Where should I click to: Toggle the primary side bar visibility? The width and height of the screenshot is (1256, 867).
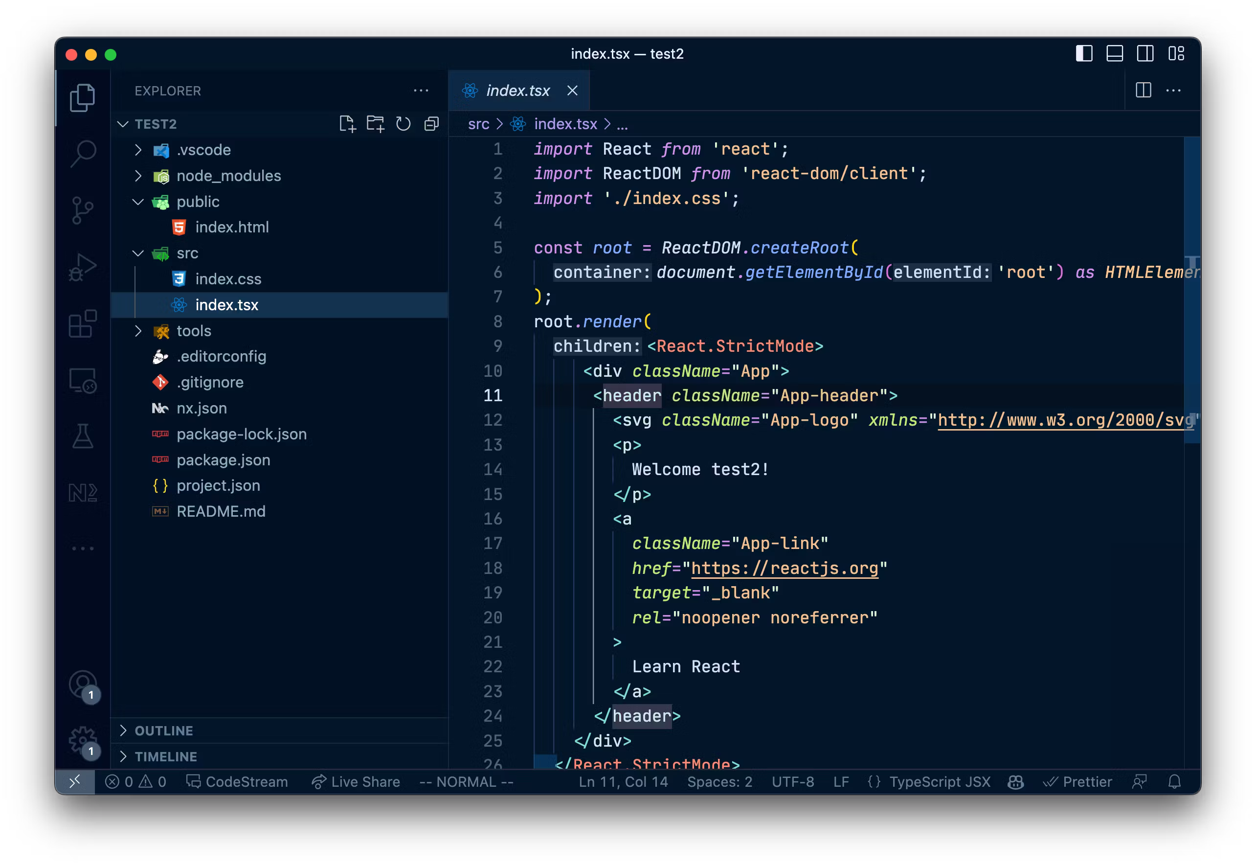click(1084, 54)
